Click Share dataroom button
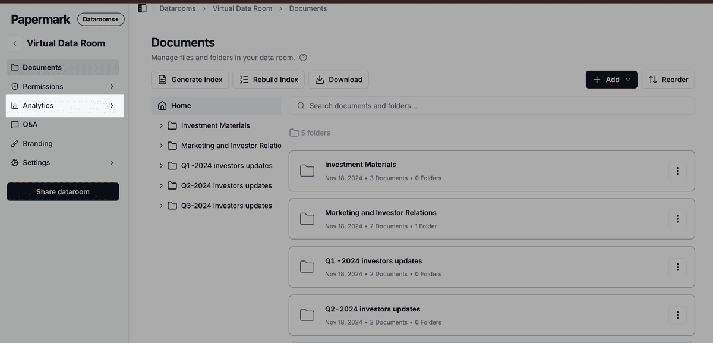713x343 pixels. pyautogui.click(x=63, y=191)
